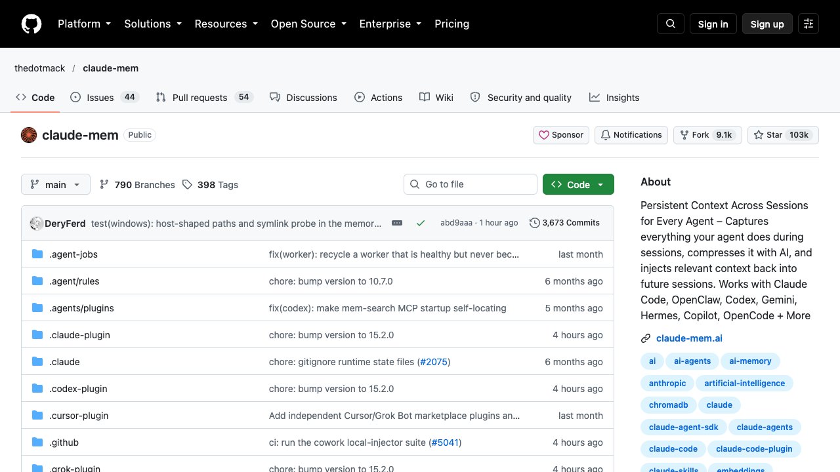Star the claude-mem repository
The image size is (840, 472).
point(783,135)
